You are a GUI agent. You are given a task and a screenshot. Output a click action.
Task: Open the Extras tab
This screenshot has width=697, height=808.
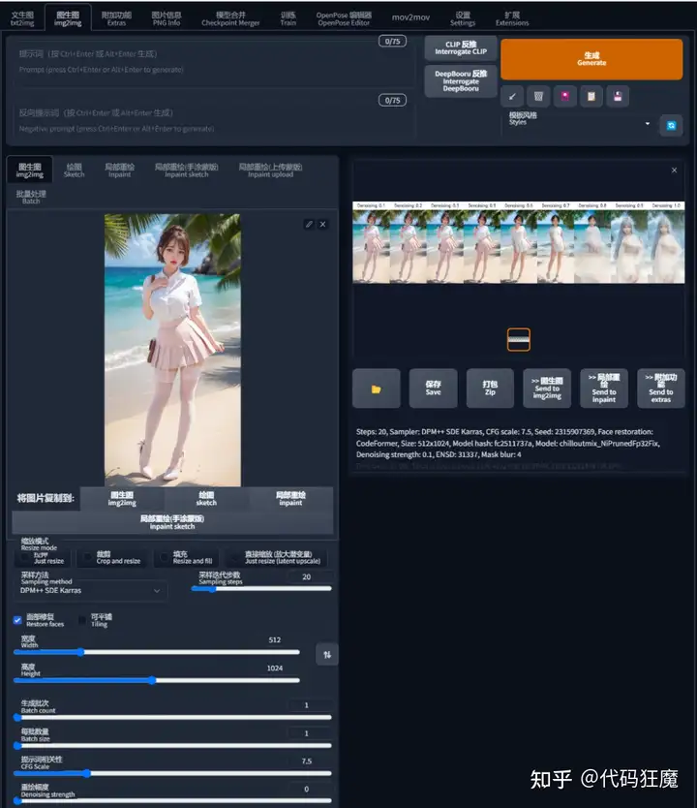coord(116,18)
